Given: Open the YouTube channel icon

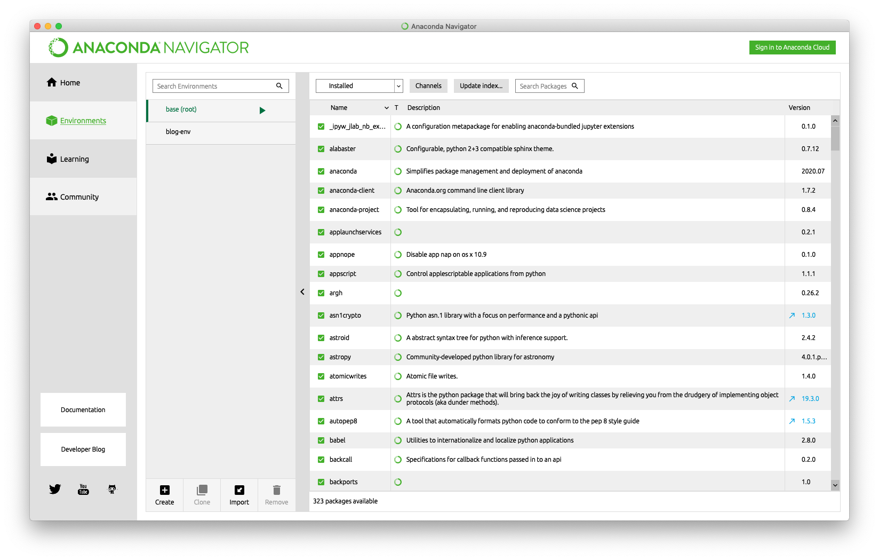Looking at the screenshot, I should tap(83, 488).
